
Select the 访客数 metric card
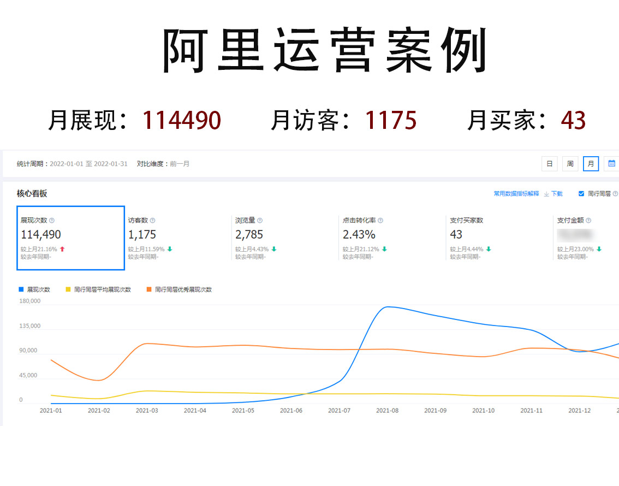[178, 238]
